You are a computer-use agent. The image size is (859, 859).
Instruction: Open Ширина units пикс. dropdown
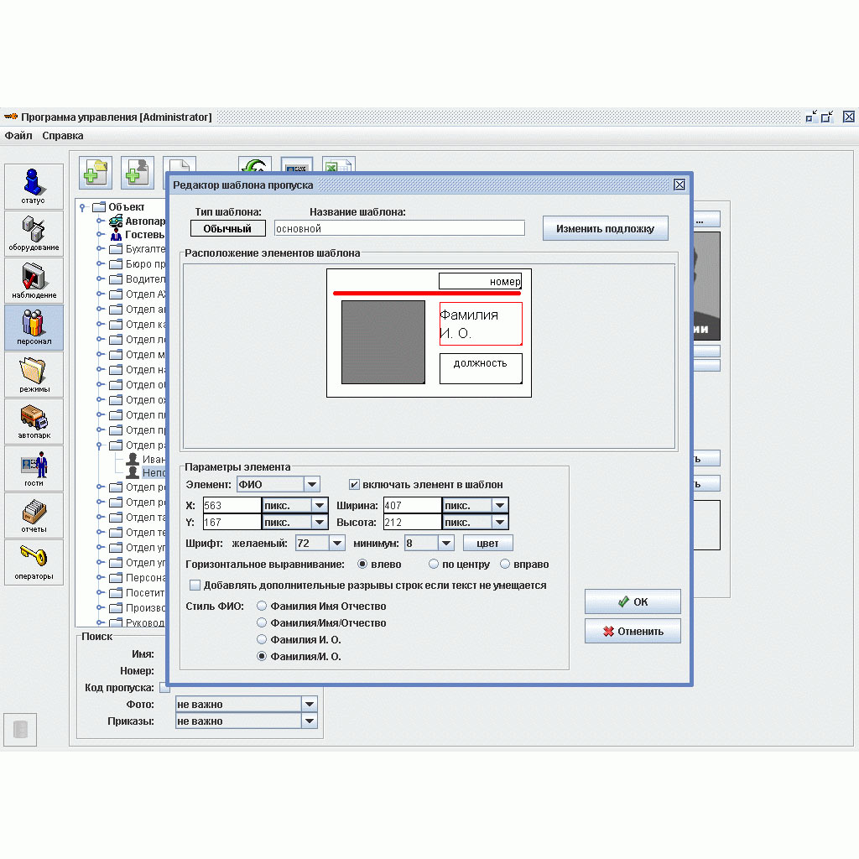pyautogui.click(x=500, y=505)
